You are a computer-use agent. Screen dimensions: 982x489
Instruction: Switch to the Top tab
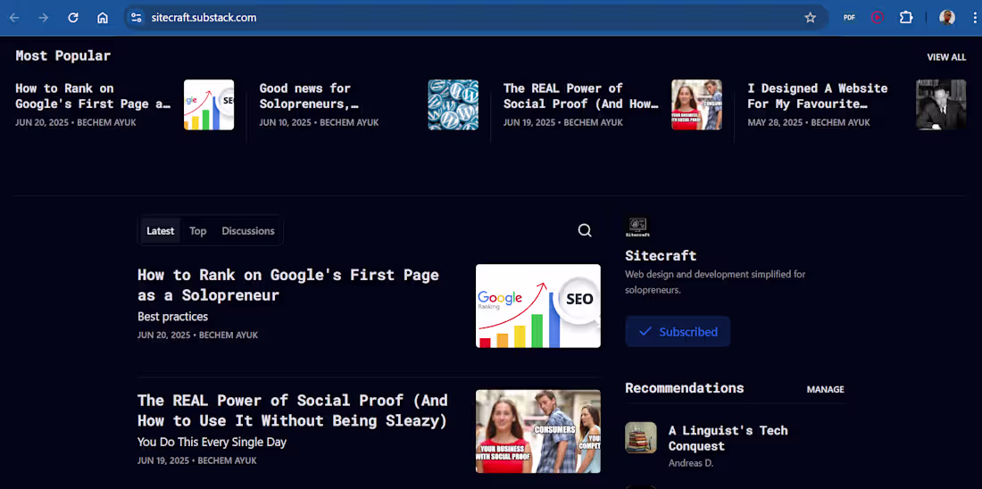pyautogui.click(x=198, y=231)
